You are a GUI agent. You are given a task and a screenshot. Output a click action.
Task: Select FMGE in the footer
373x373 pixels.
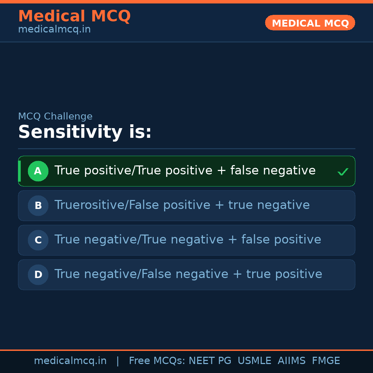[x=326, y=361]
